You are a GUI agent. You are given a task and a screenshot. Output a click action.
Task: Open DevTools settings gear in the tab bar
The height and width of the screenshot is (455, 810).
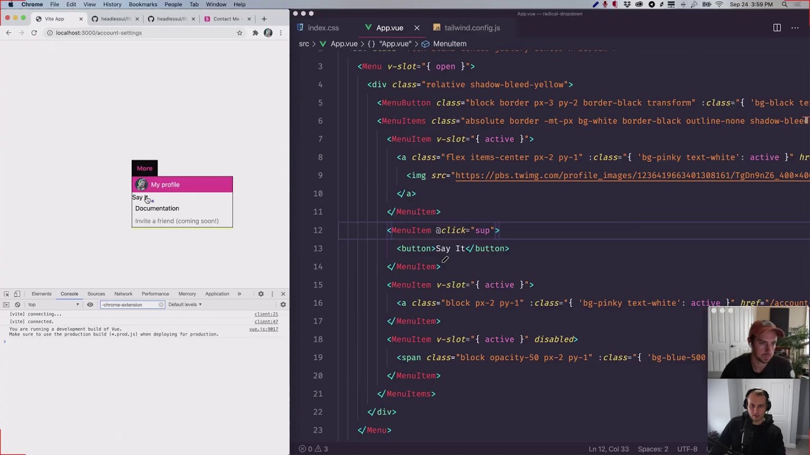coord(261,294)
